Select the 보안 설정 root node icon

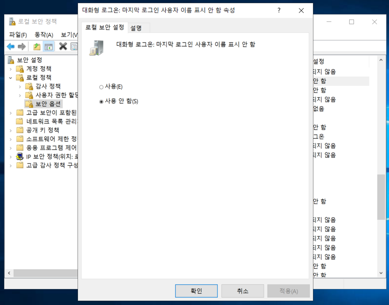coord(11,60)
